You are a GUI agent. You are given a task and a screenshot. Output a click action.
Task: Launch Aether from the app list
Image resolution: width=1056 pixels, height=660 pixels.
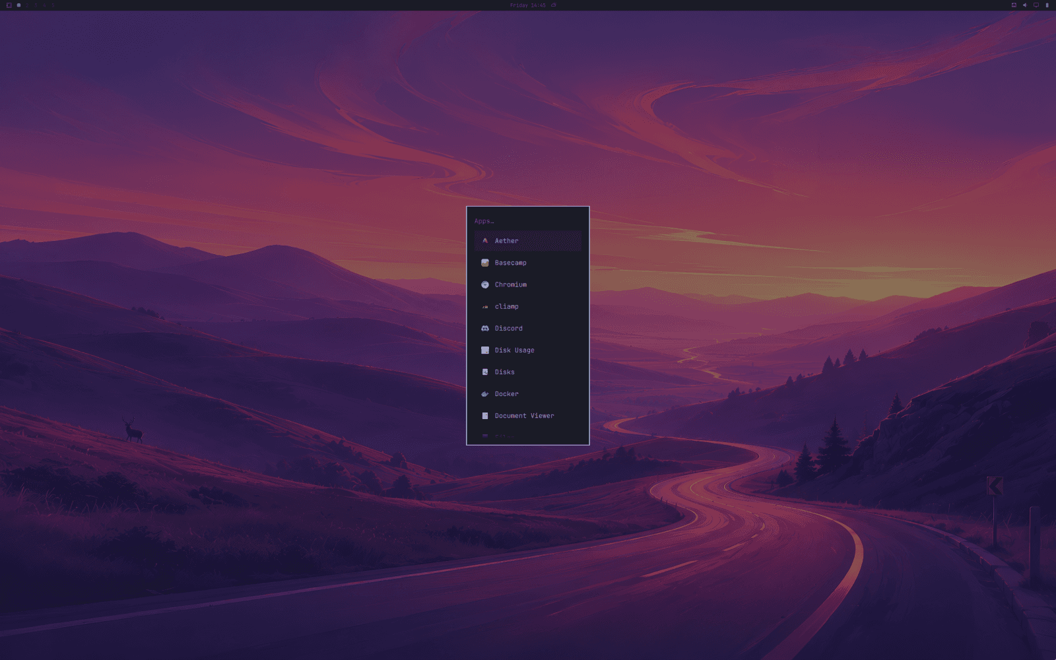pyautogui.click(x=528, y=241)
